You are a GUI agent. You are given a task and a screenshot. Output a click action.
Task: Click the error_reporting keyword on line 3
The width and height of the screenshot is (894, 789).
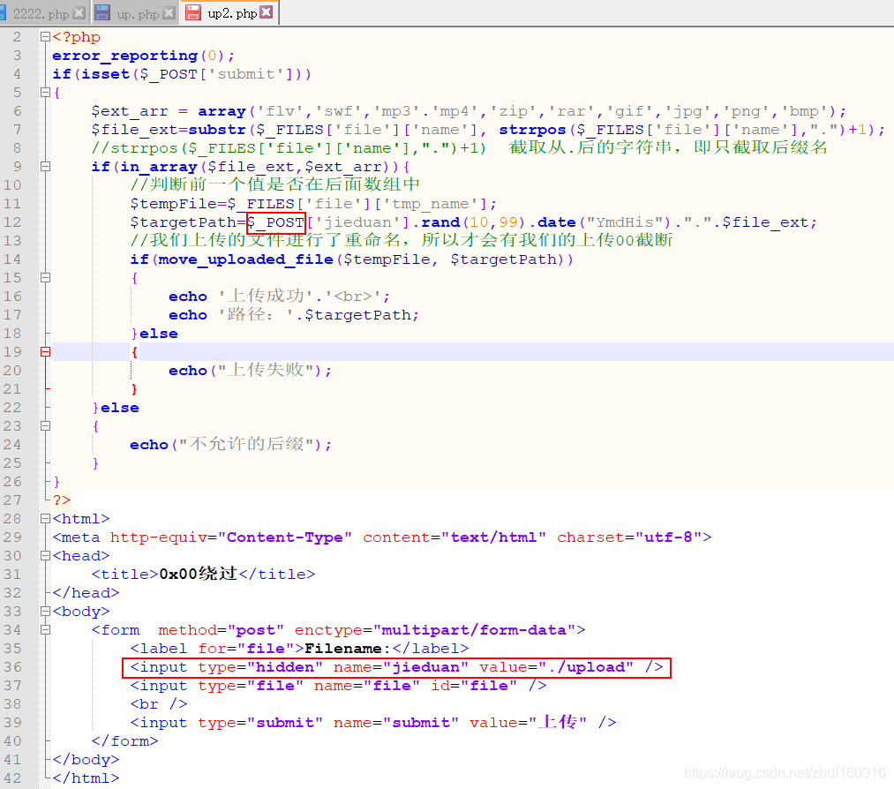(x=124, y=56)
